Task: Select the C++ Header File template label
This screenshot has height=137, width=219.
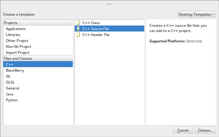Action: tap(96, 35)
